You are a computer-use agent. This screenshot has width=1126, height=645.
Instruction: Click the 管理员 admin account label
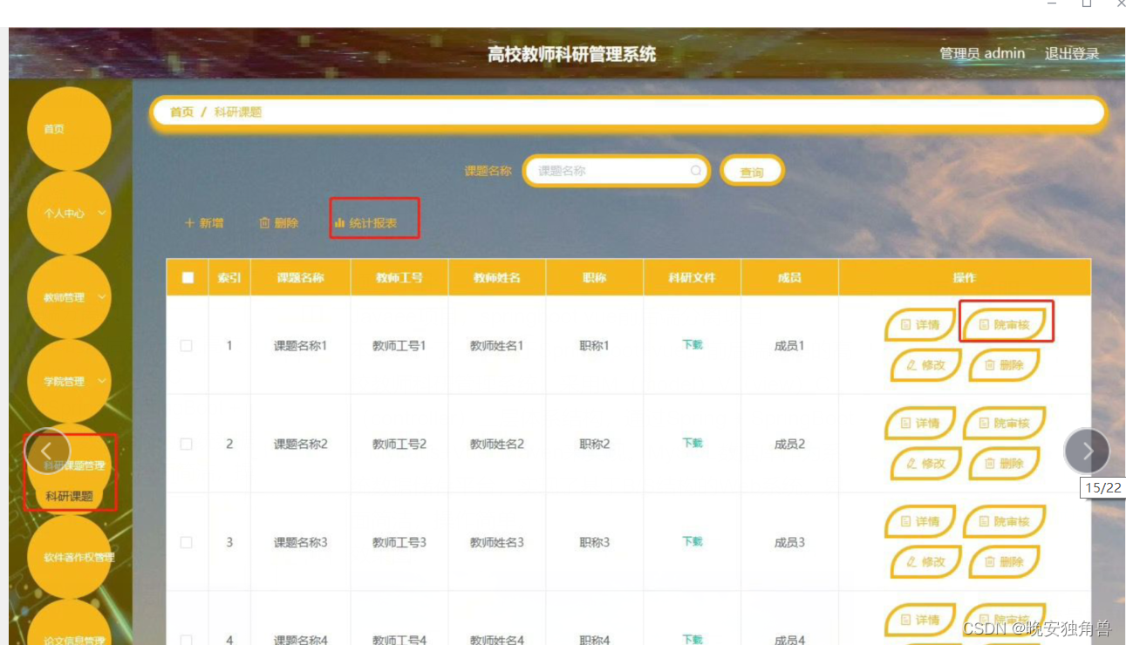coord(982,54)
